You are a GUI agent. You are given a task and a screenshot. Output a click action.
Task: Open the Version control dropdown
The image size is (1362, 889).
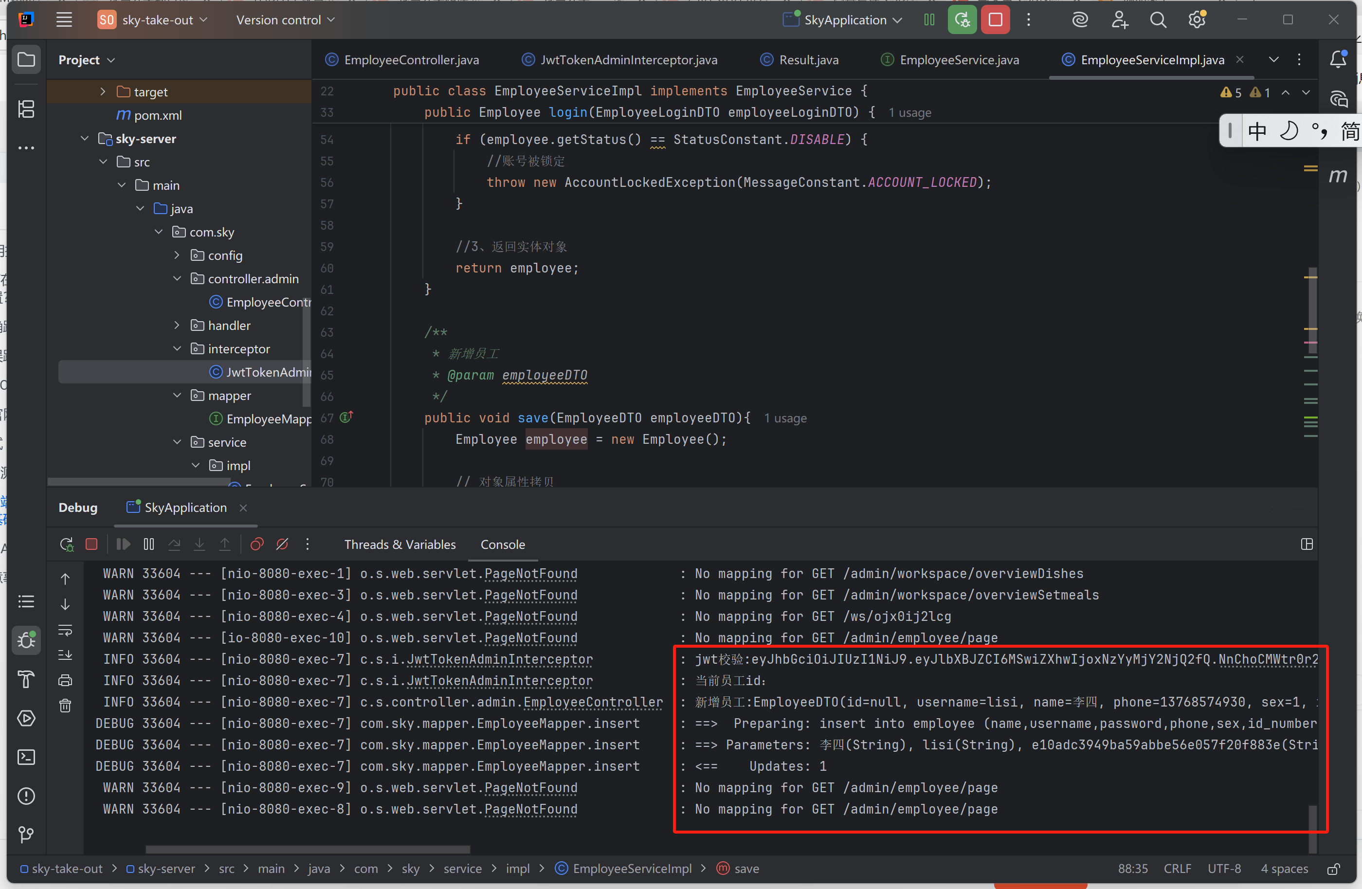click(x=285, y=20)
